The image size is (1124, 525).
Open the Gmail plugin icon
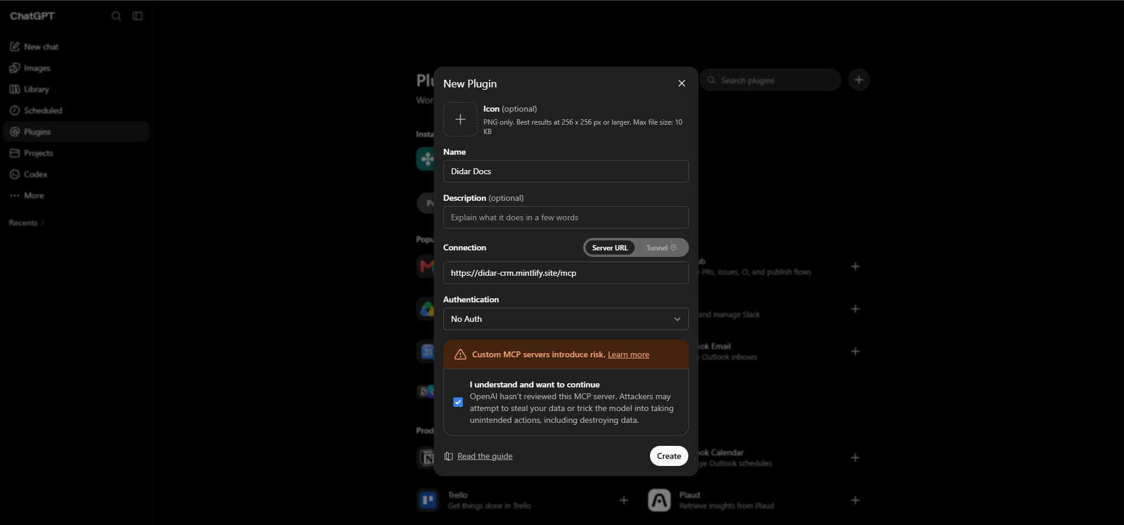(x=426, y=266)
